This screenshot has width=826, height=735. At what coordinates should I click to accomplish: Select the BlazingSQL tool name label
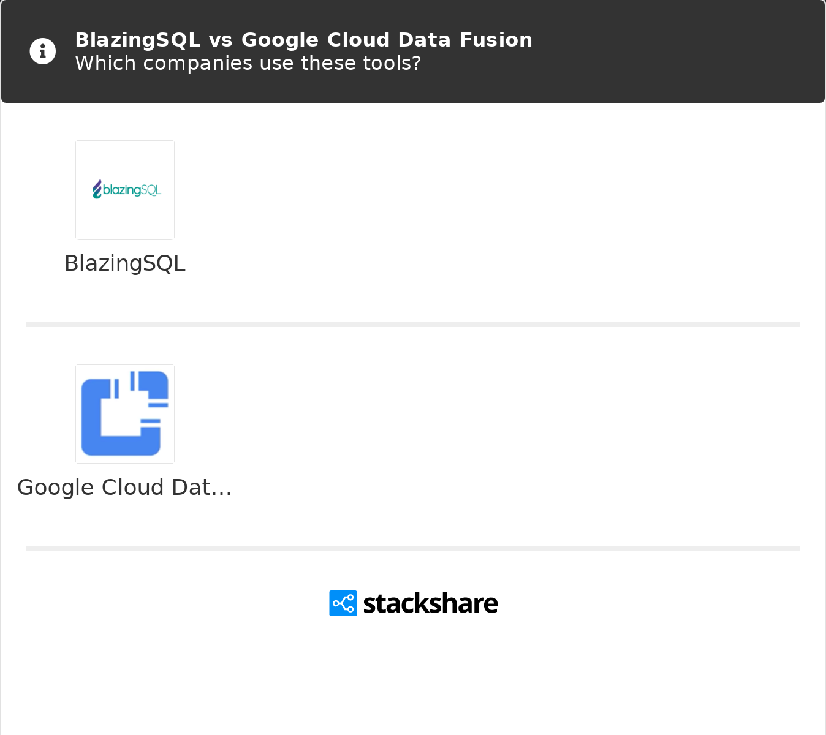(x=125, y=263)
